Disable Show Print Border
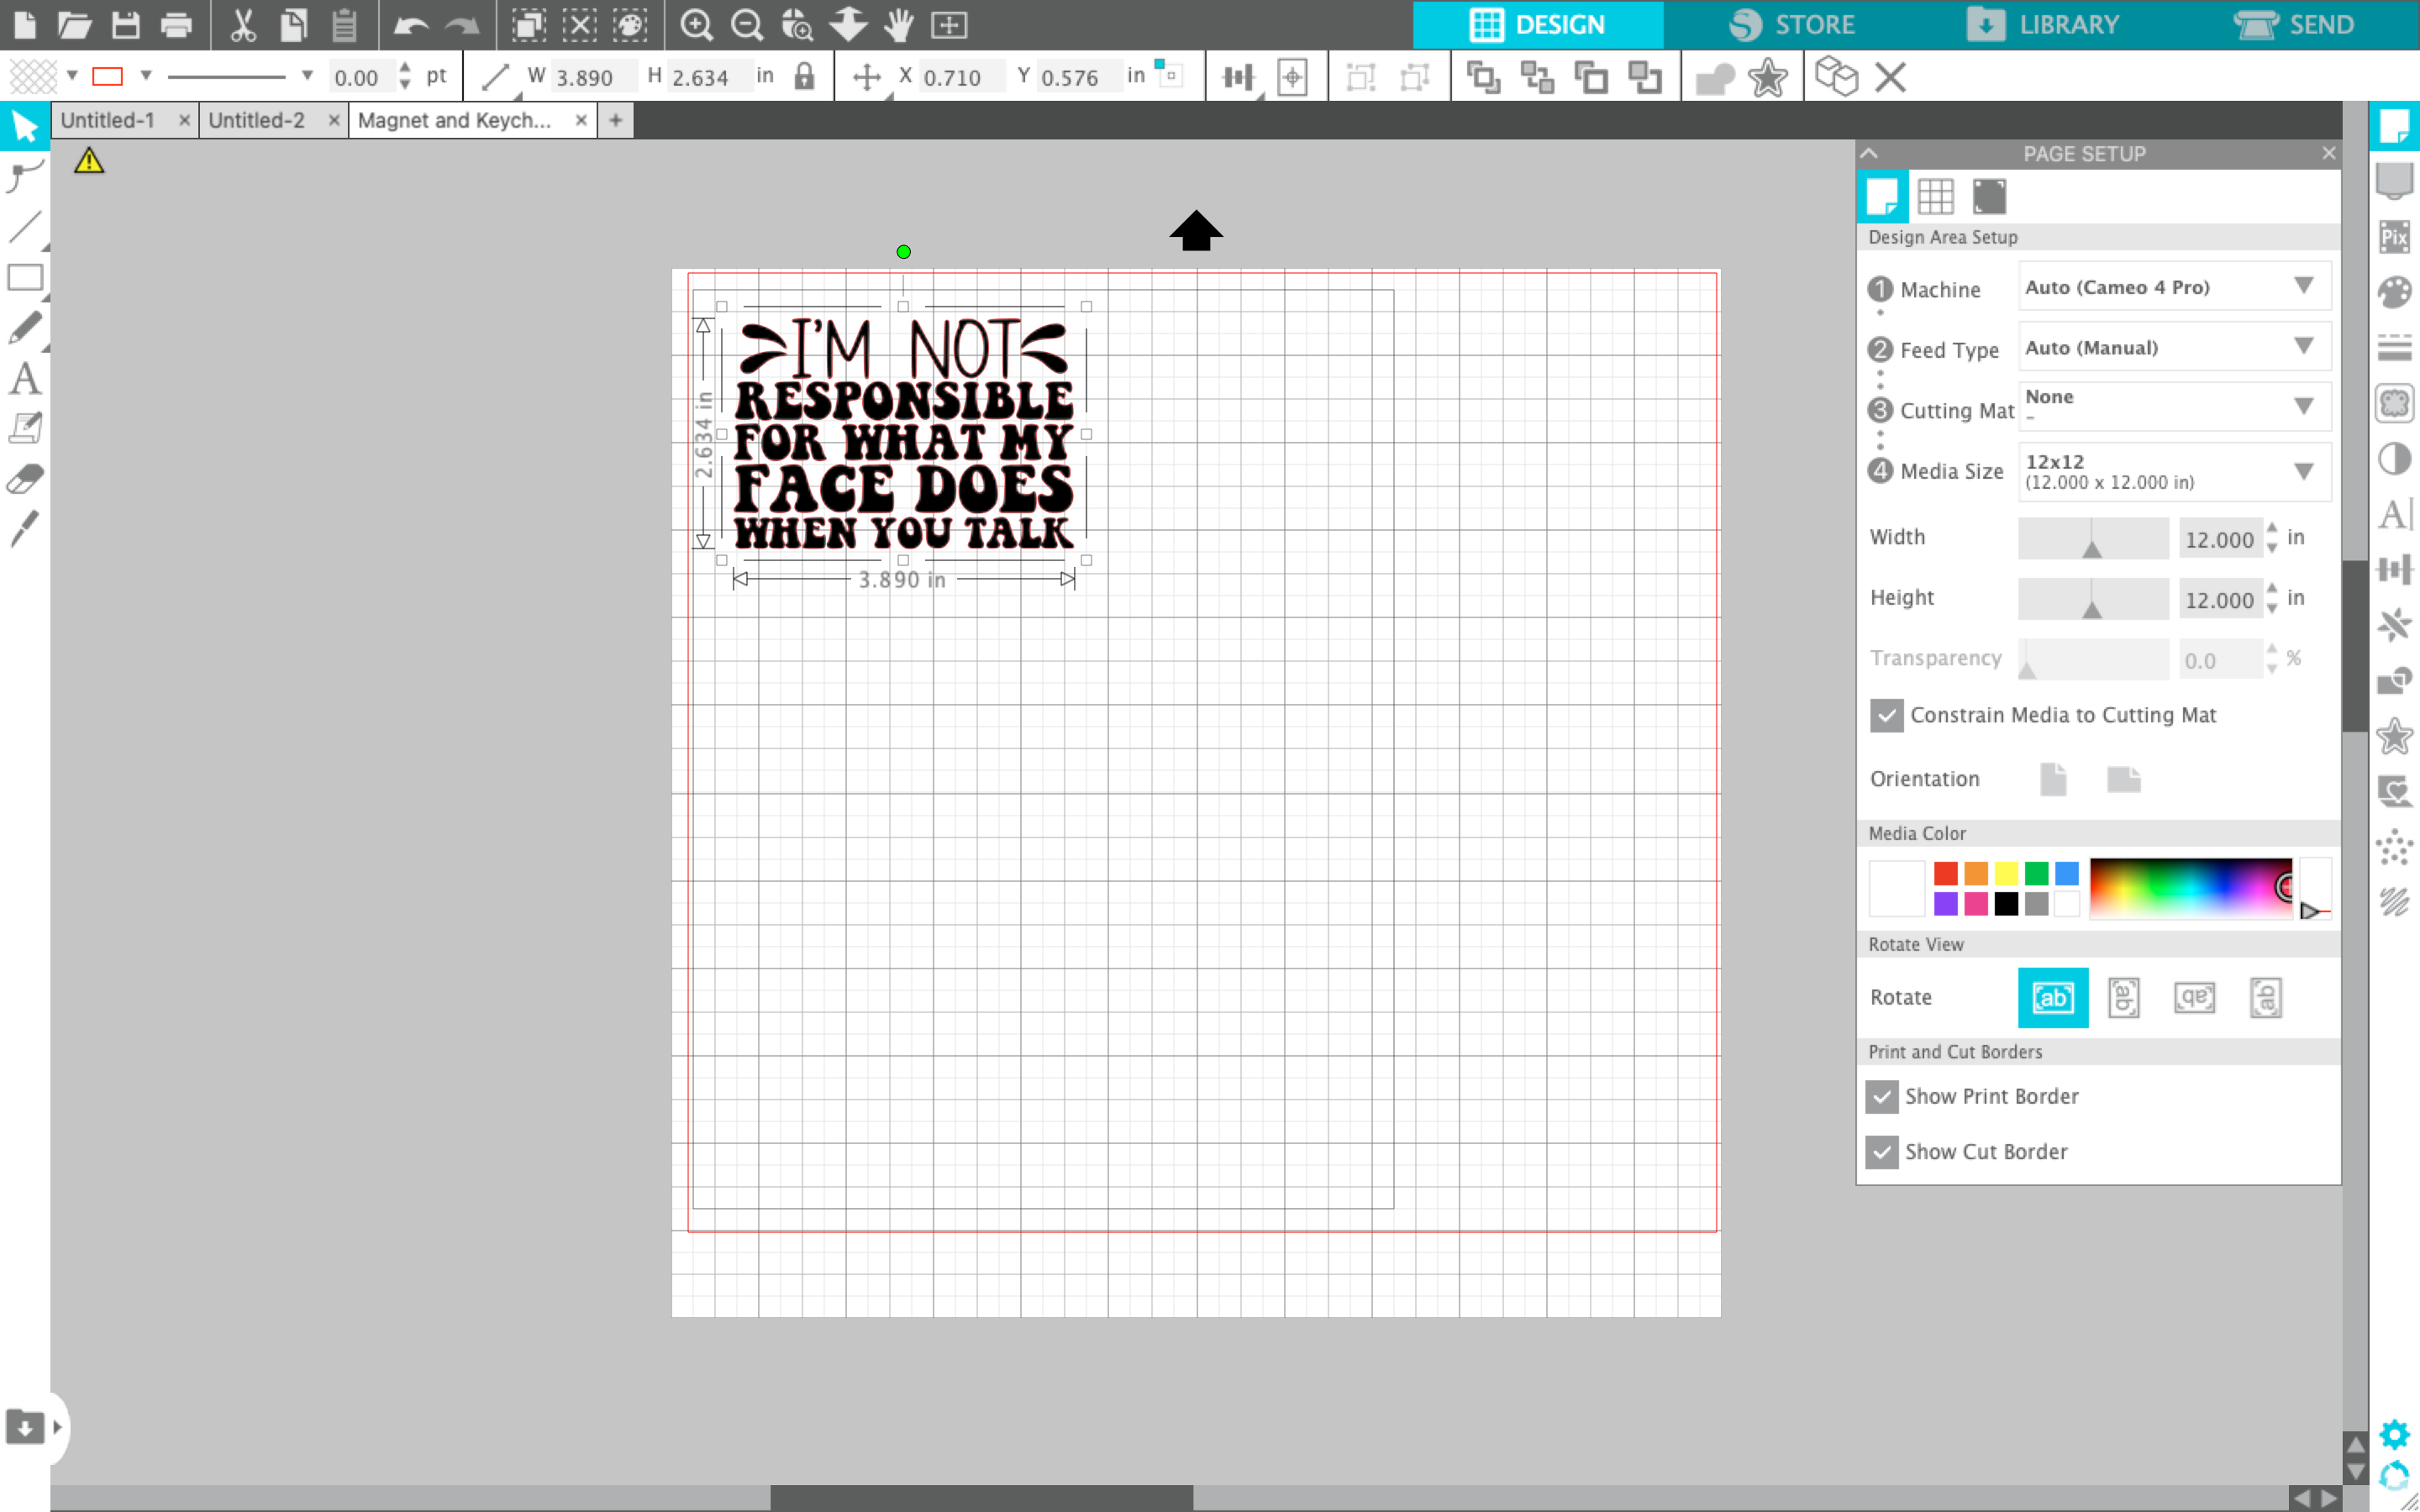The image size is (2420, 1512). pyautogui.click(x=1883, y=1096)
